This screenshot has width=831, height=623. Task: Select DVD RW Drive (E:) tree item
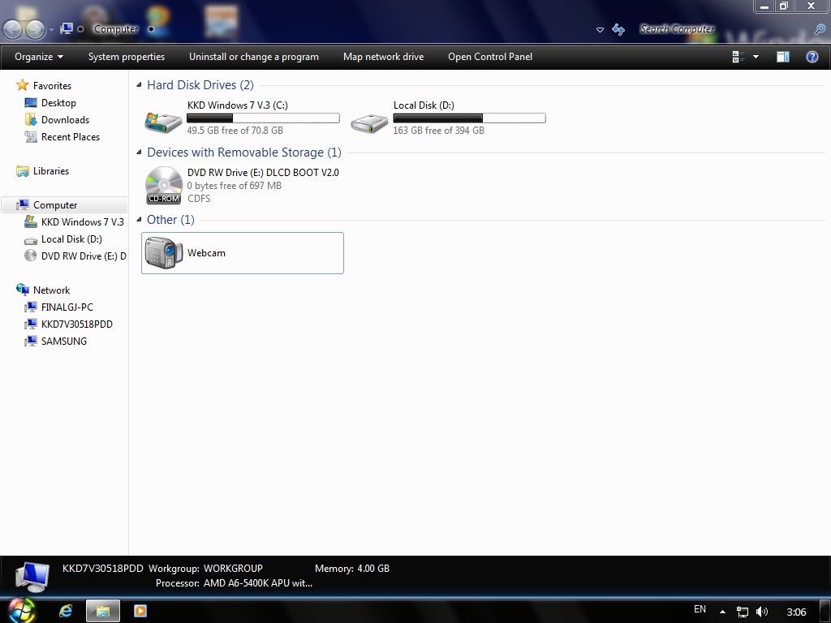84,256
